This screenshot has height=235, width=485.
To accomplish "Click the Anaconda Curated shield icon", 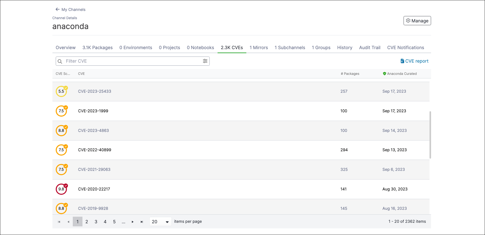I will point(384,74).
